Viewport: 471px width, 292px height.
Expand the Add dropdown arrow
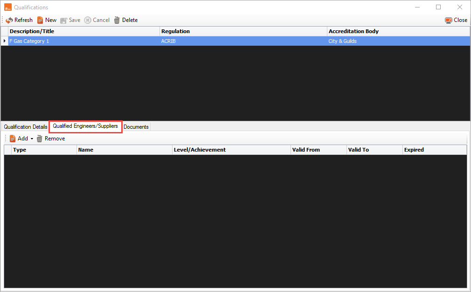tap(32, 139)
